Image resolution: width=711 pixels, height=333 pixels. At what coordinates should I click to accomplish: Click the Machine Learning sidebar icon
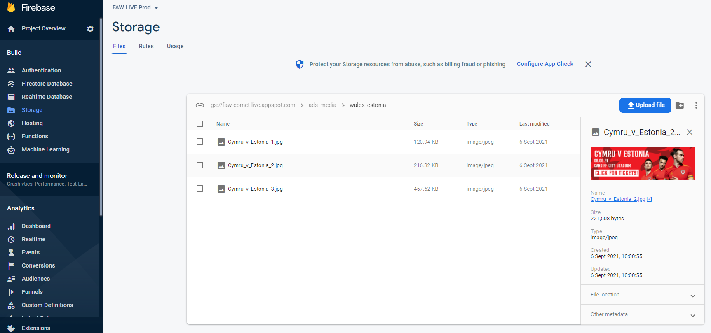[x=11, y=150]
